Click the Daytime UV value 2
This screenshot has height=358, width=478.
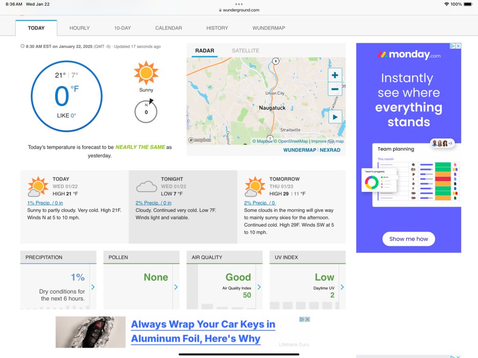332,295
